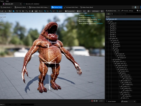Select the belly_L bone
The image size is (141, 106).
tap(114, 27)
